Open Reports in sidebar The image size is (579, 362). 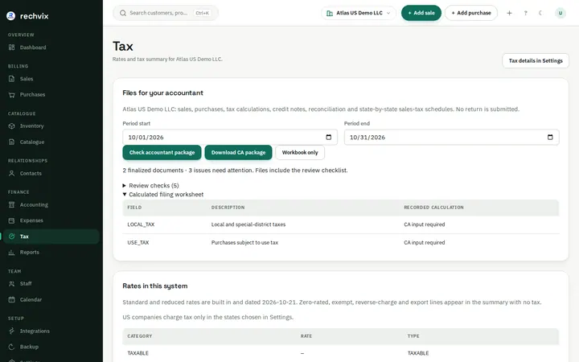coord(50,253)
